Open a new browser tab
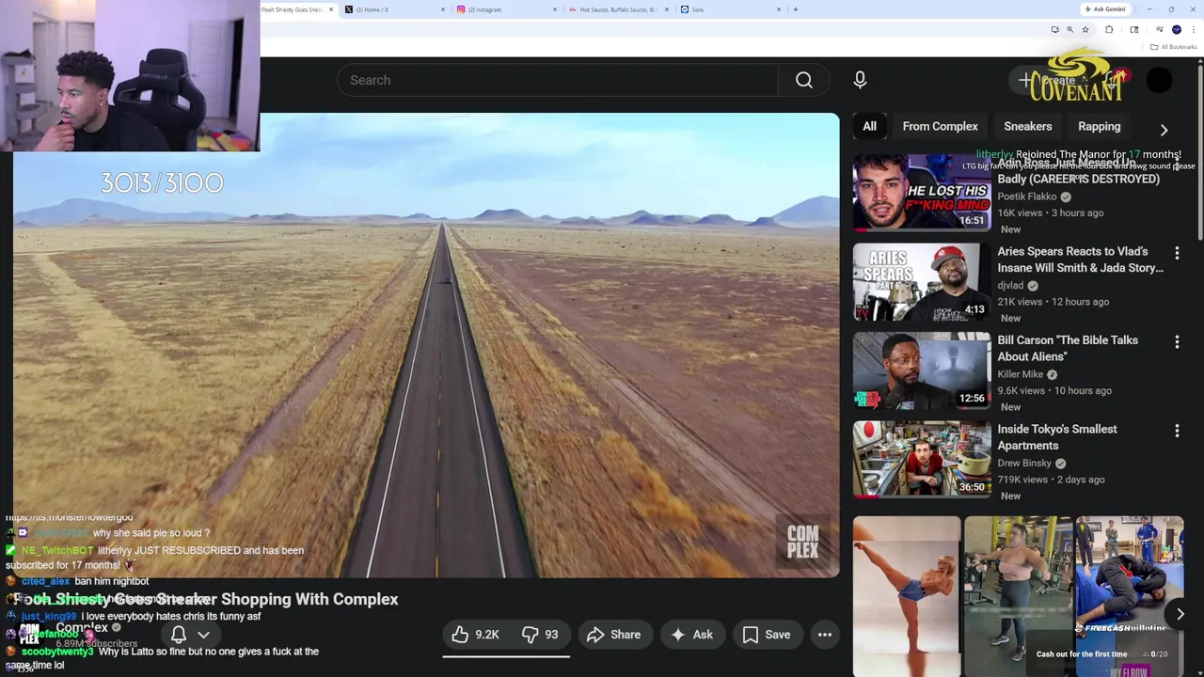 (795, 9)
